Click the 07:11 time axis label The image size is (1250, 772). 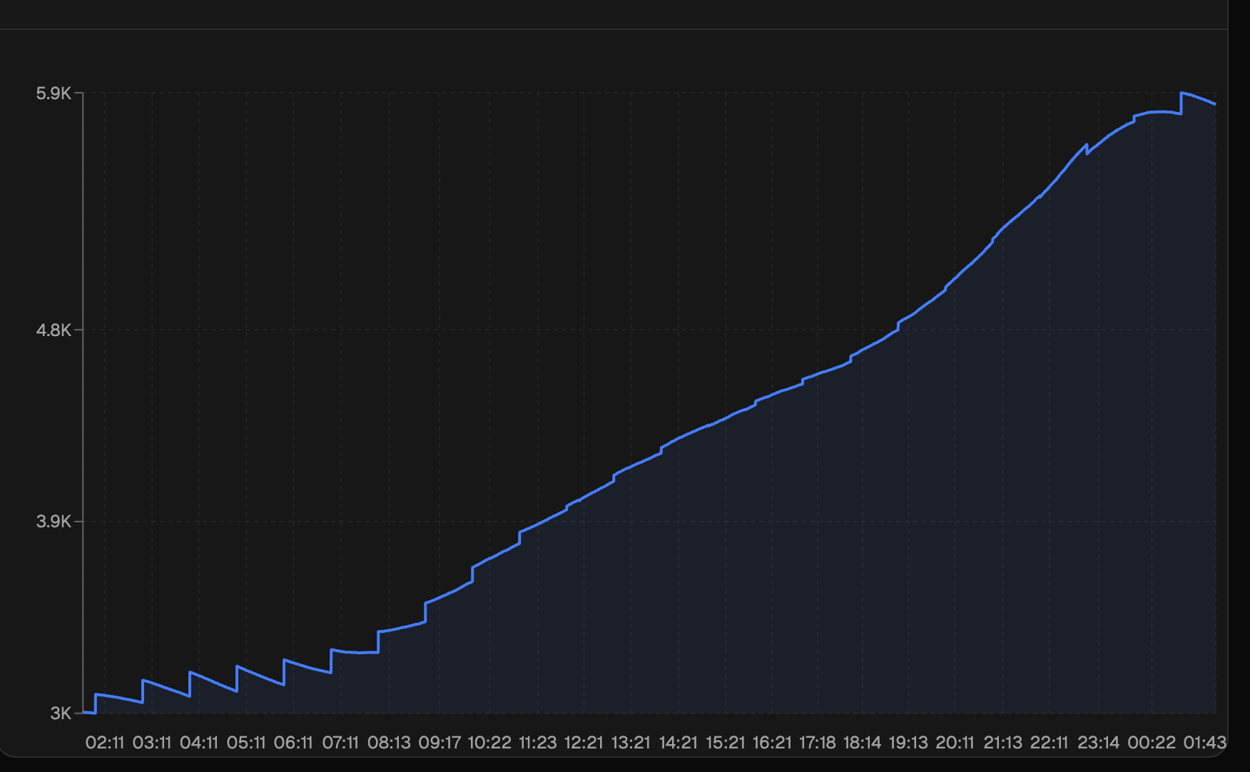[340, 743]
